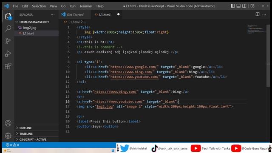This screenshot has height=153, width=272.
Task: Open the Accounts icon in activity bar
Action: 8,123
